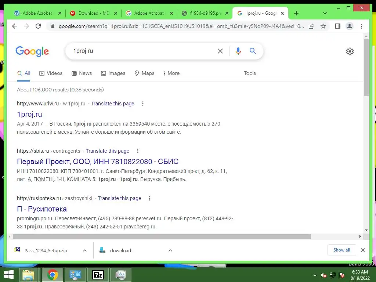
Task: Select the All search filter
Action: tap(23, 73)
